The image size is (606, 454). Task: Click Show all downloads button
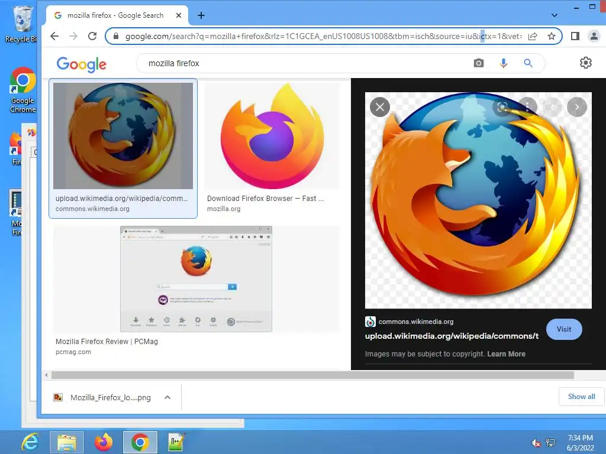[581, 397]
